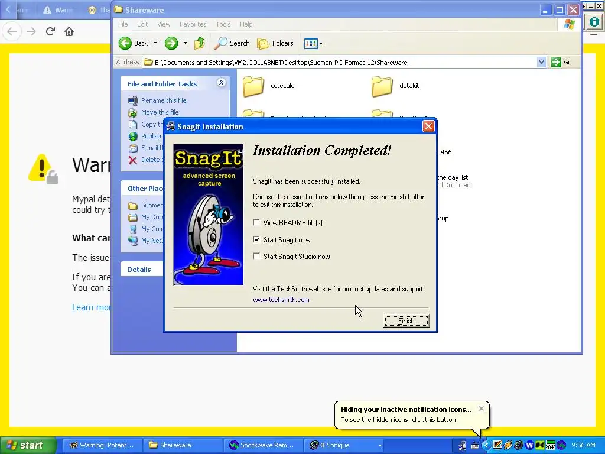
Task: Close the notification icons balloon tip
Action: pos(481,408)
